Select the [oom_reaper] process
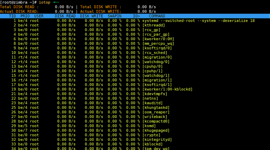The image size is (270, 150). (156, 112)
